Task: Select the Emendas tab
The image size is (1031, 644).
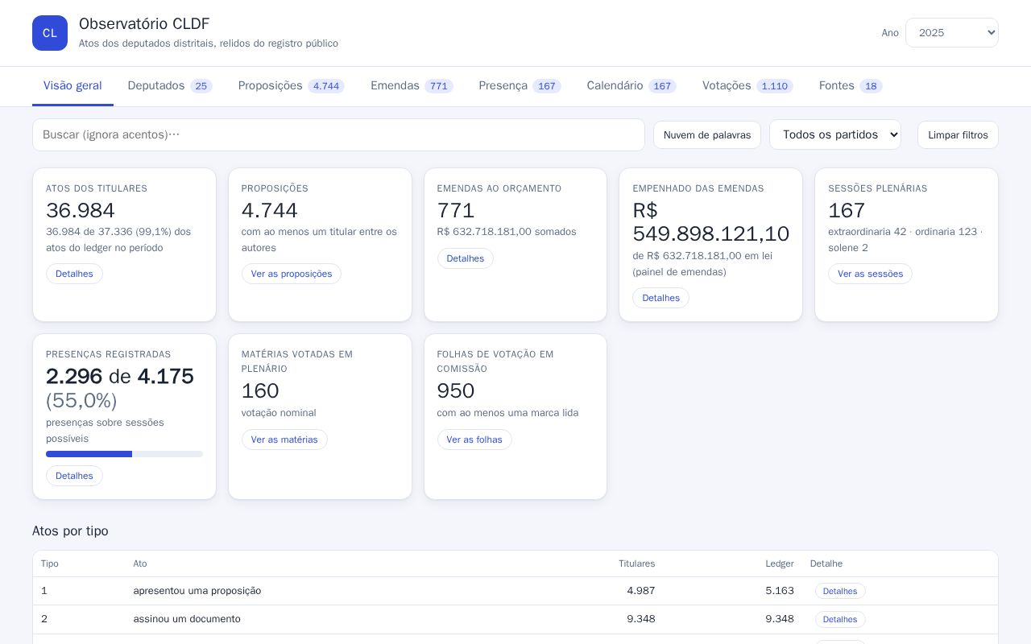Action: click(x=412, y=86)
